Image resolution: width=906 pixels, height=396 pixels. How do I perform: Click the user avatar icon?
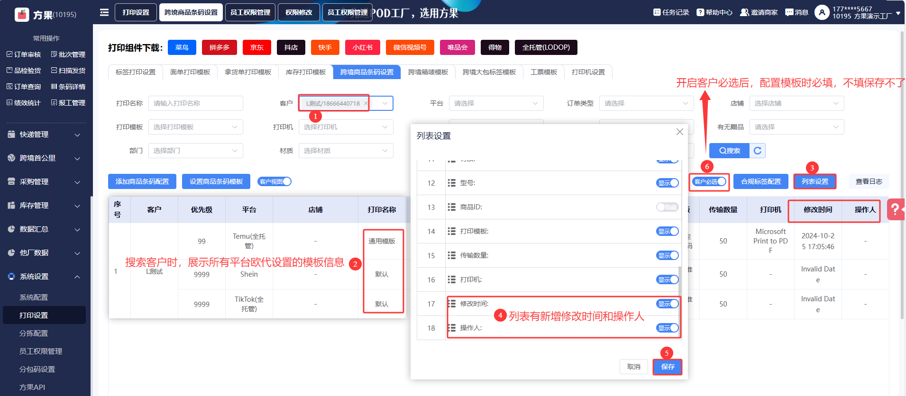[x=822, y=12]
